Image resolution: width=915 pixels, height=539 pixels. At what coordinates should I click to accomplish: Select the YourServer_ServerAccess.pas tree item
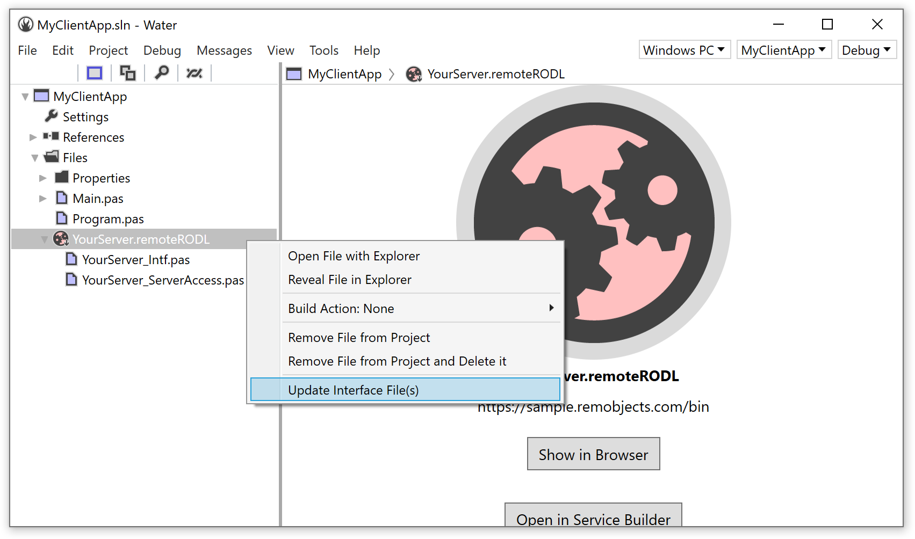[x=163, y=280]
